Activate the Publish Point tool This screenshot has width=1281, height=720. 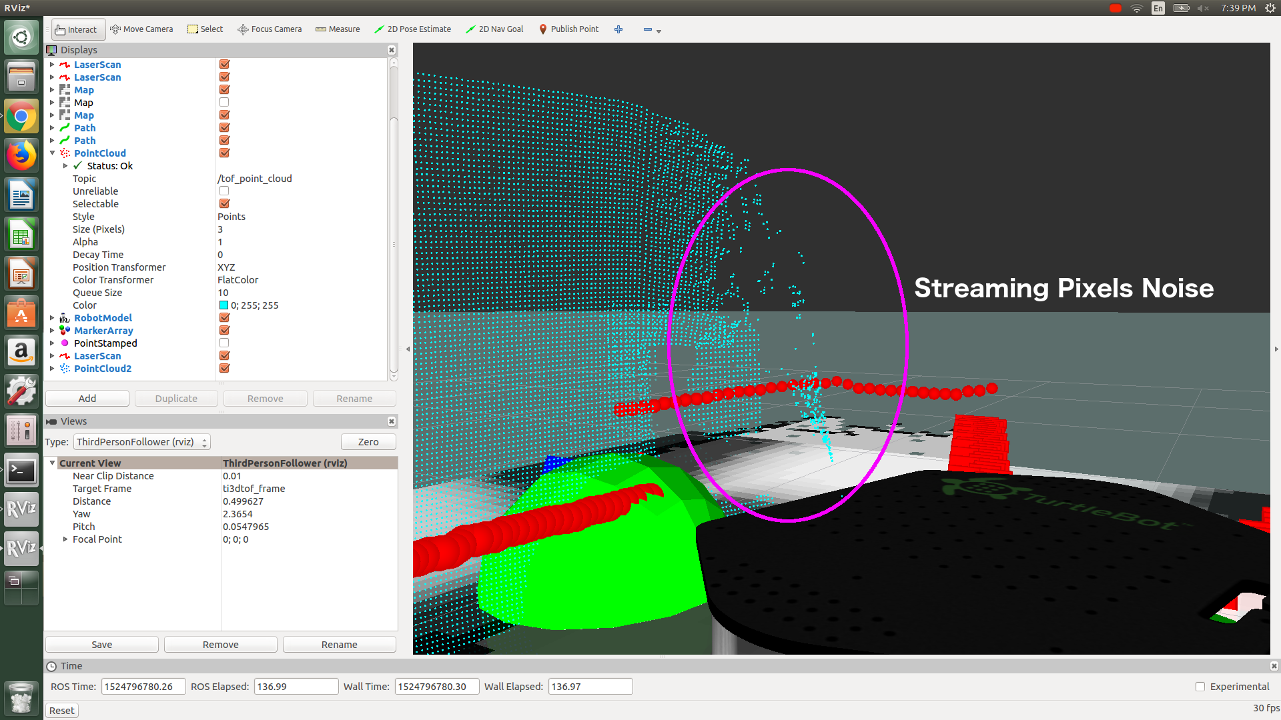[x=568, y=29]
